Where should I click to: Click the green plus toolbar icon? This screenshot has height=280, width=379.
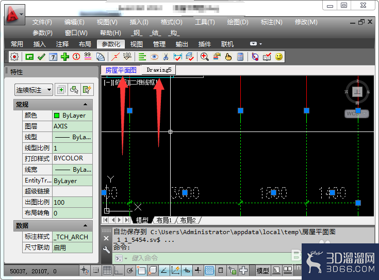65,57
